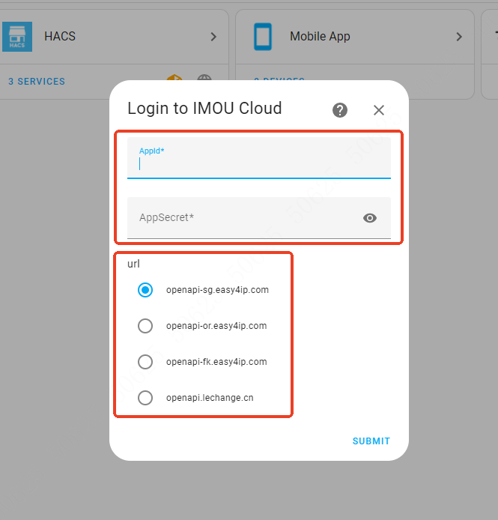Show the AppSecret value with the eye icon

370,218
